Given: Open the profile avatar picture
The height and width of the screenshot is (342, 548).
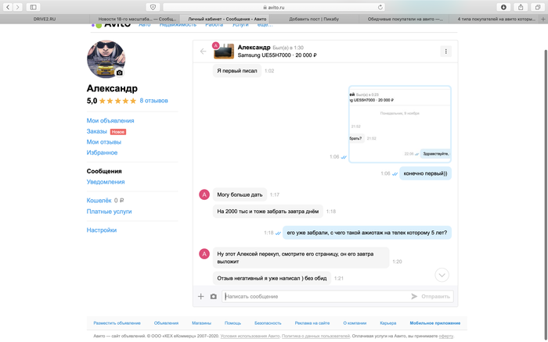Looking at the screenshot, I should click(x=106, y=59).
